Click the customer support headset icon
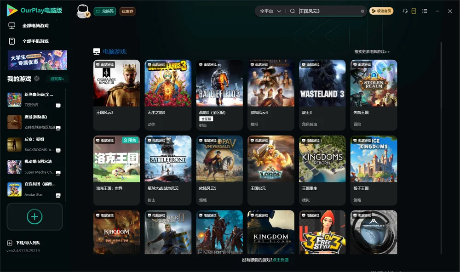Image resolution: width=460 pixels, height=272 pixels. (x=405, y=11)
